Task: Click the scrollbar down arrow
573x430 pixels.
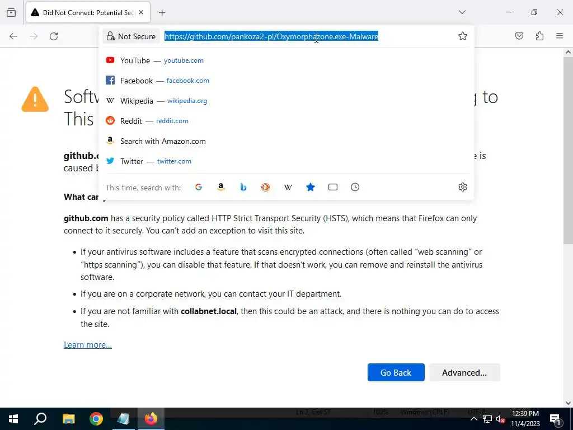Action: [x=568, y=403]
